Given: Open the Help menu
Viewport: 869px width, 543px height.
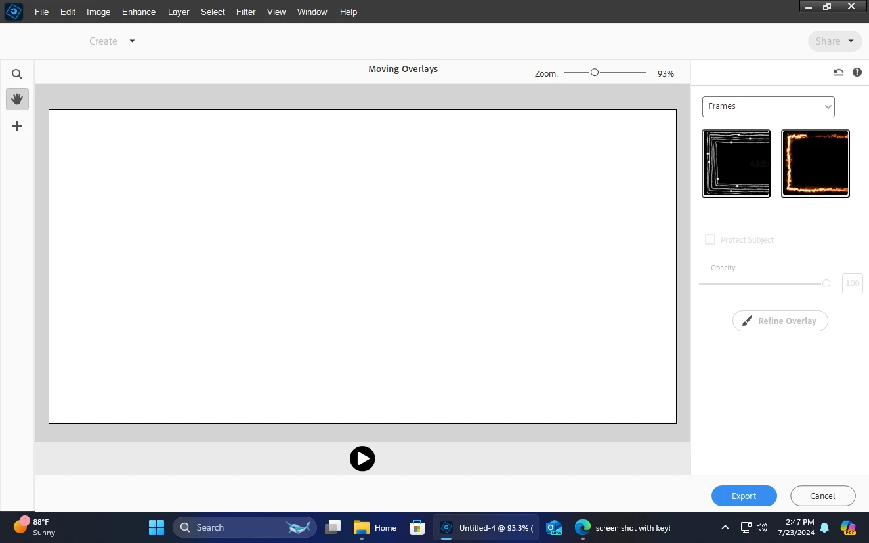Looking at the screenshot, I should (349, 12).
